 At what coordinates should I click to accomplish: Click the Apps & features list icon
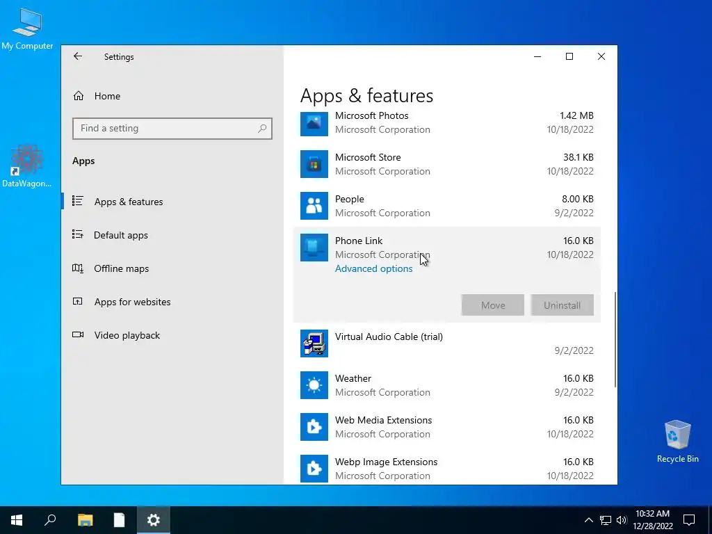click(x=78, y=201)
